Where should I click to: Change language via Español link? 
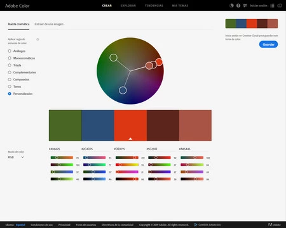point(20,225)
